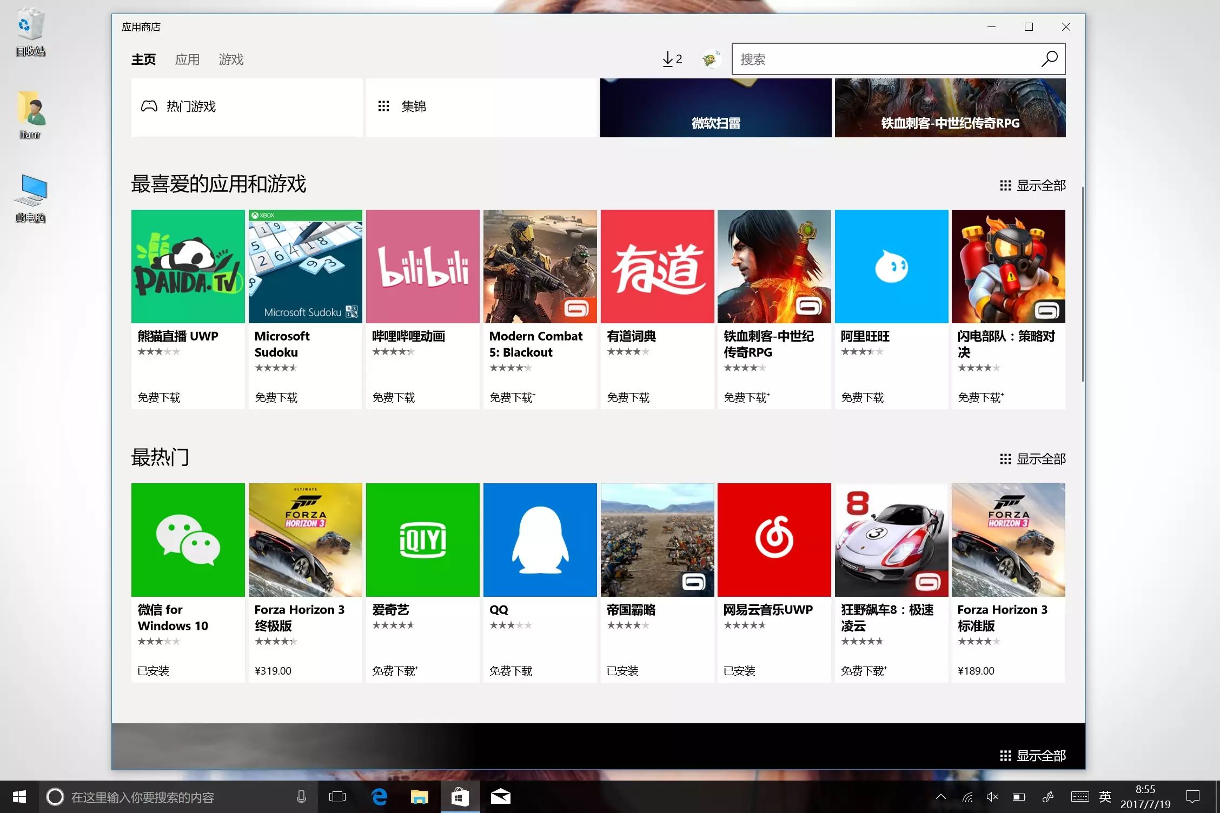Open the 闪电部队:策略对决 game tile
The image size is (1220, 813).
[1009, 309]
